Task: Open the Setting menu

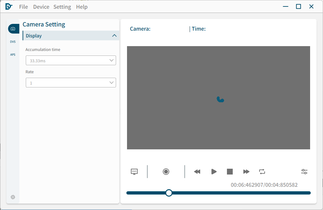Action: click(62, 7)
